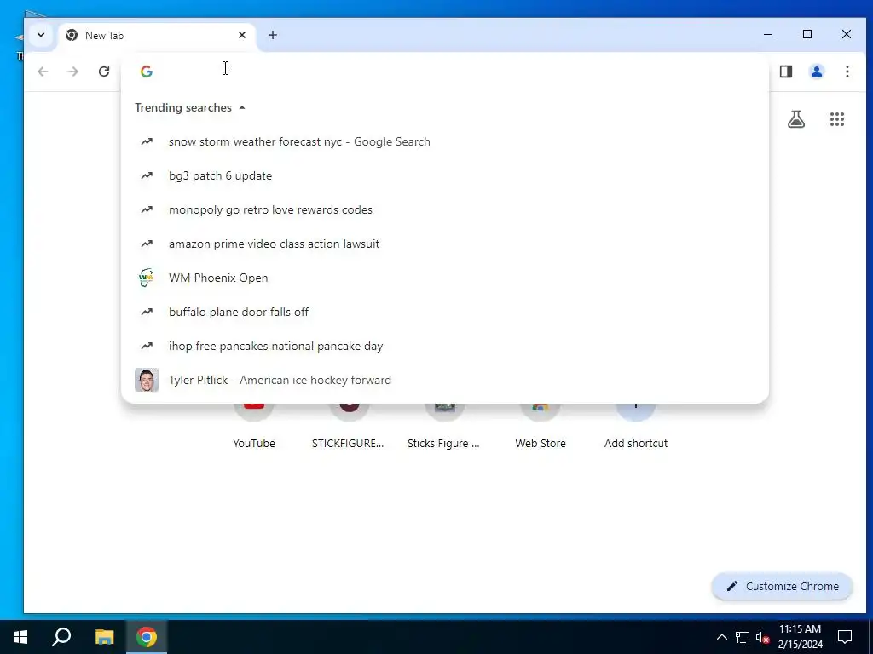Open the STICKFIGURE shortcut

[x=348, y=426]
